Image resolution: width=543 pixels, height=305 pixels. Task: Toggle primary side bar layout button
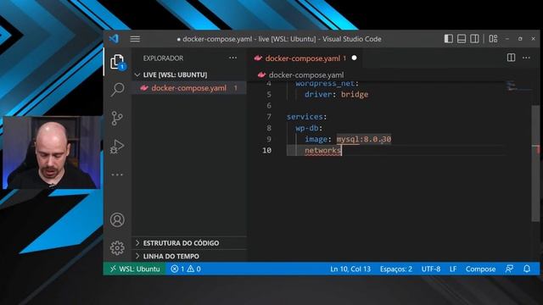click(449, 39)
